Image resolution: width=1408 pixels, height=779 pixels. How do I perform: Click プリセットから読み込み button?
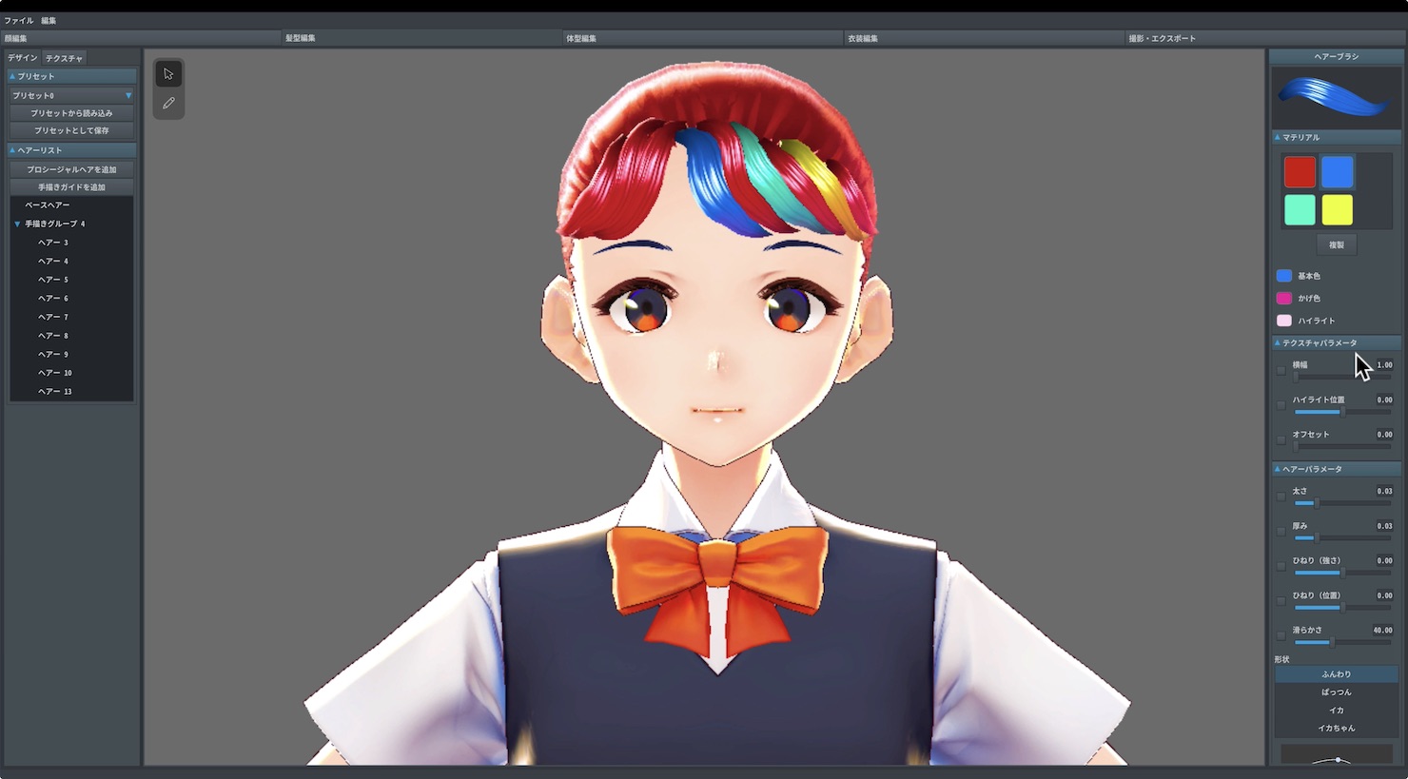(x=72, y=113)
